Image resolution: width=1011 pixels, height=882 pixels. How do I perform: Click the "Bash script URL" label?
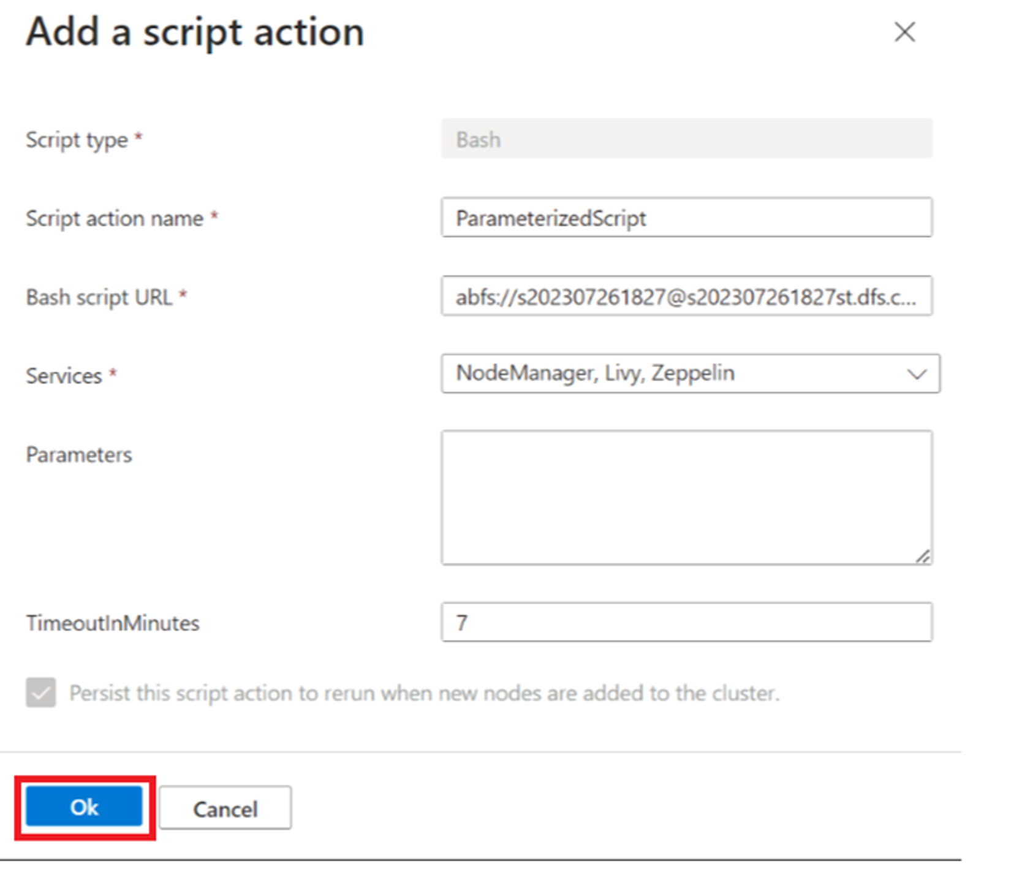(x=99, y=297)
